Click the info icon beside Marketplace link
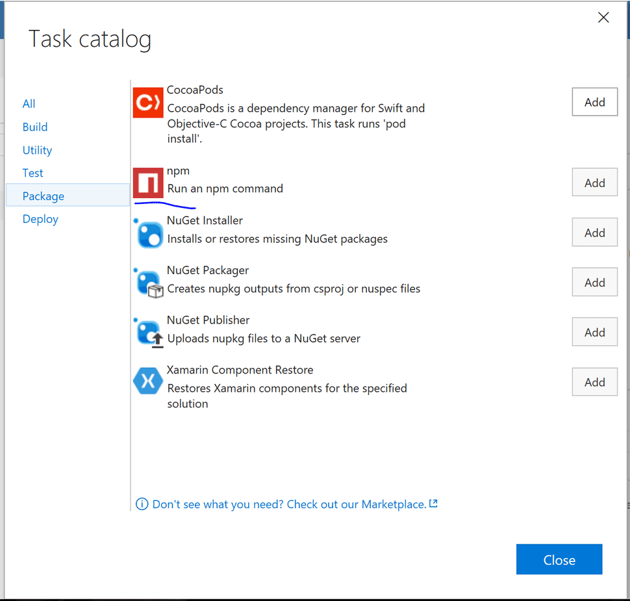This screenshot has height=601, width=630. click(142, 504)
